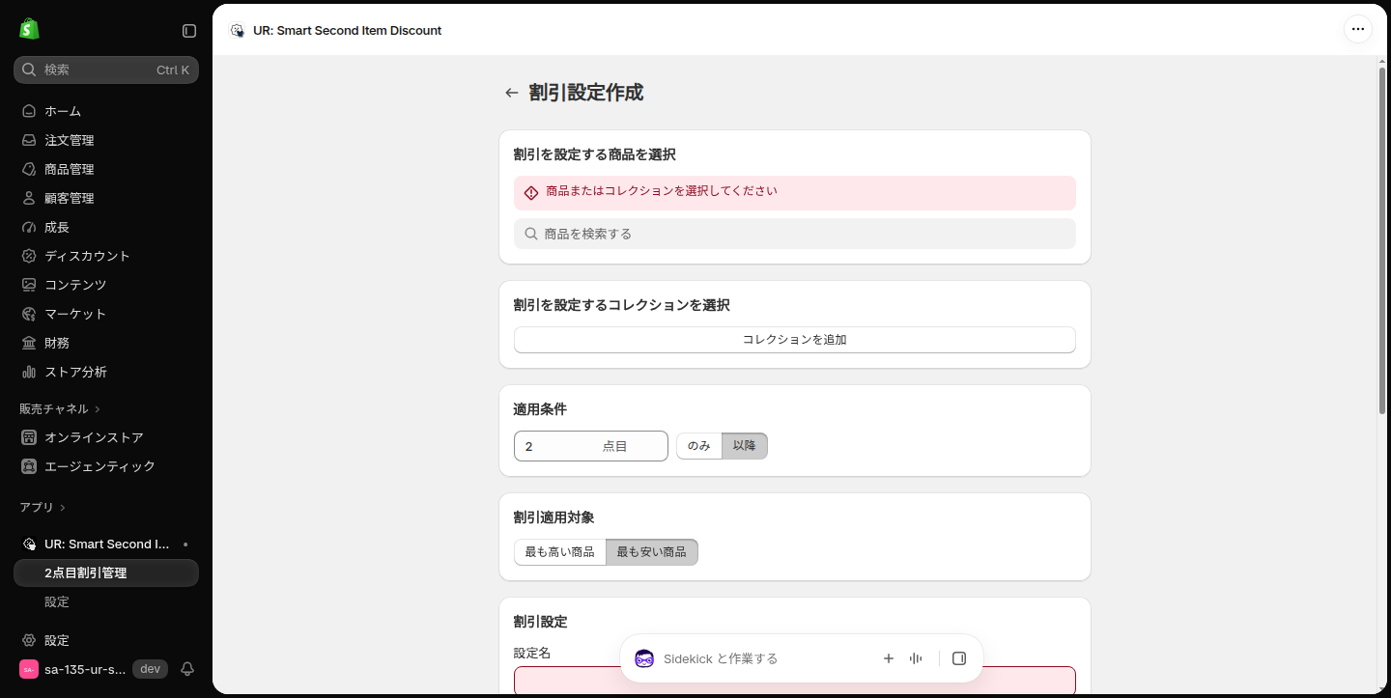Click the search magnifier icon in sidebar
The image size is (1391, 698).
pos(29,70)
